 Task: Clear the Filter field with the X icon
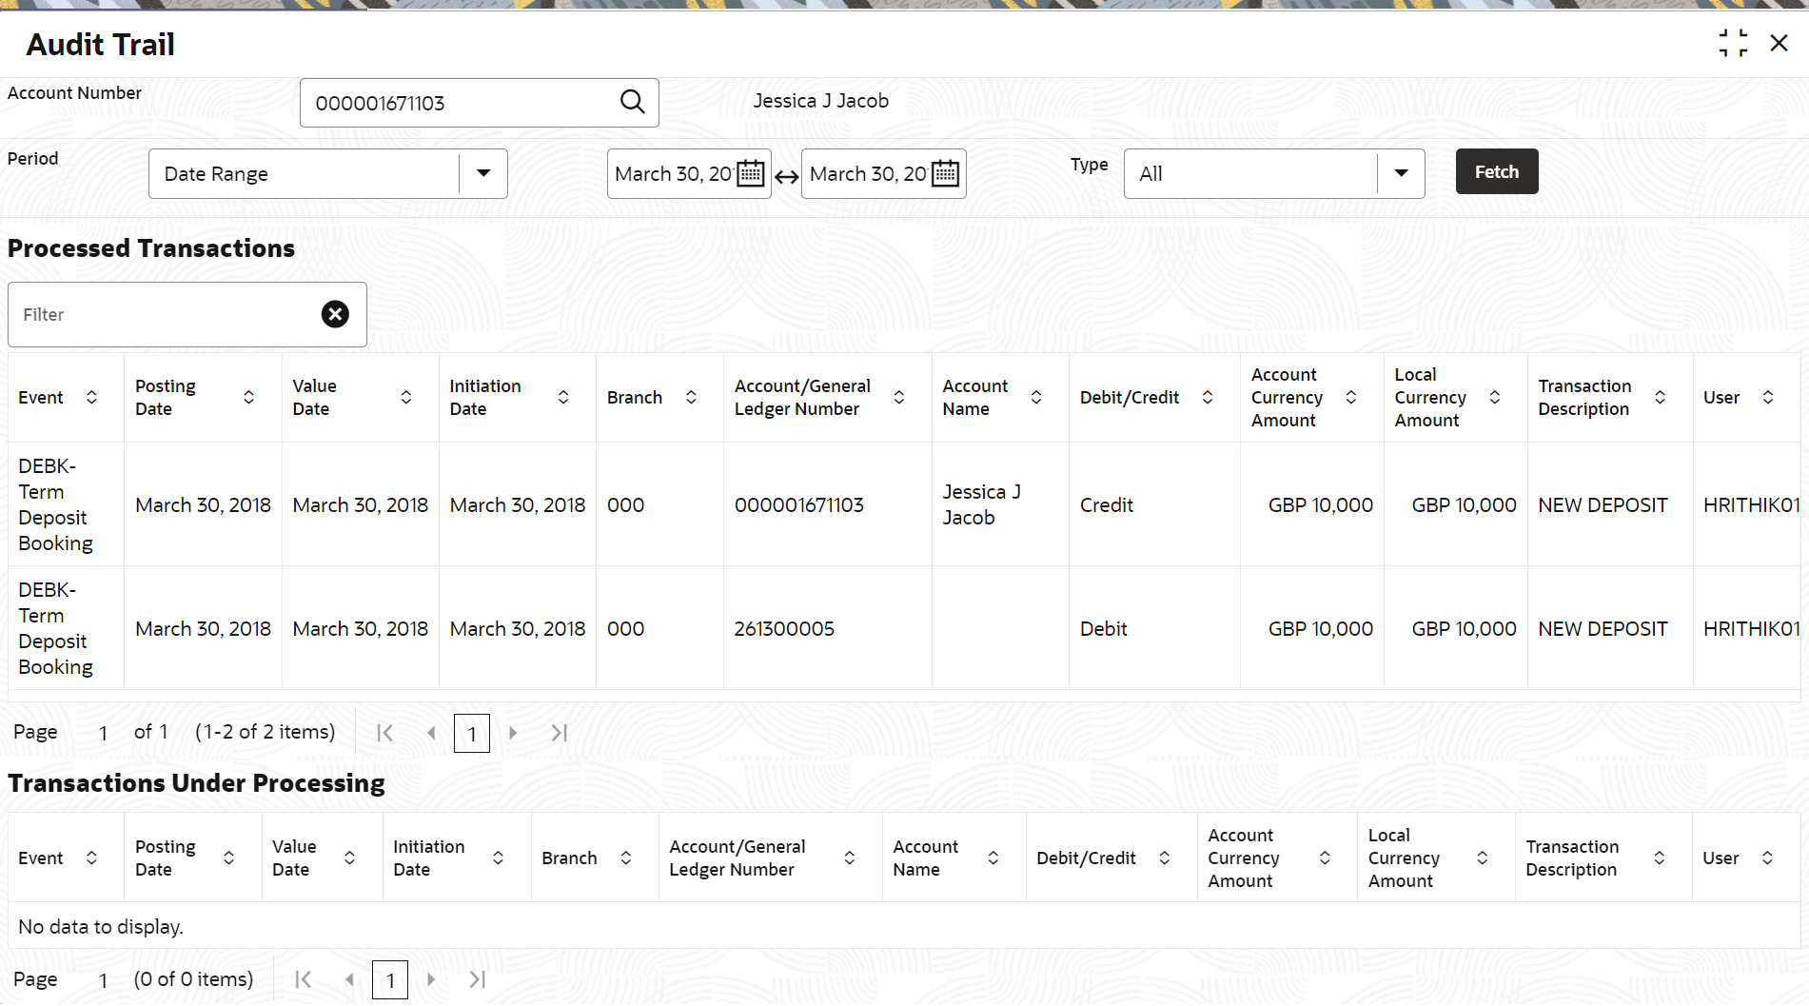tap(335, 314)
